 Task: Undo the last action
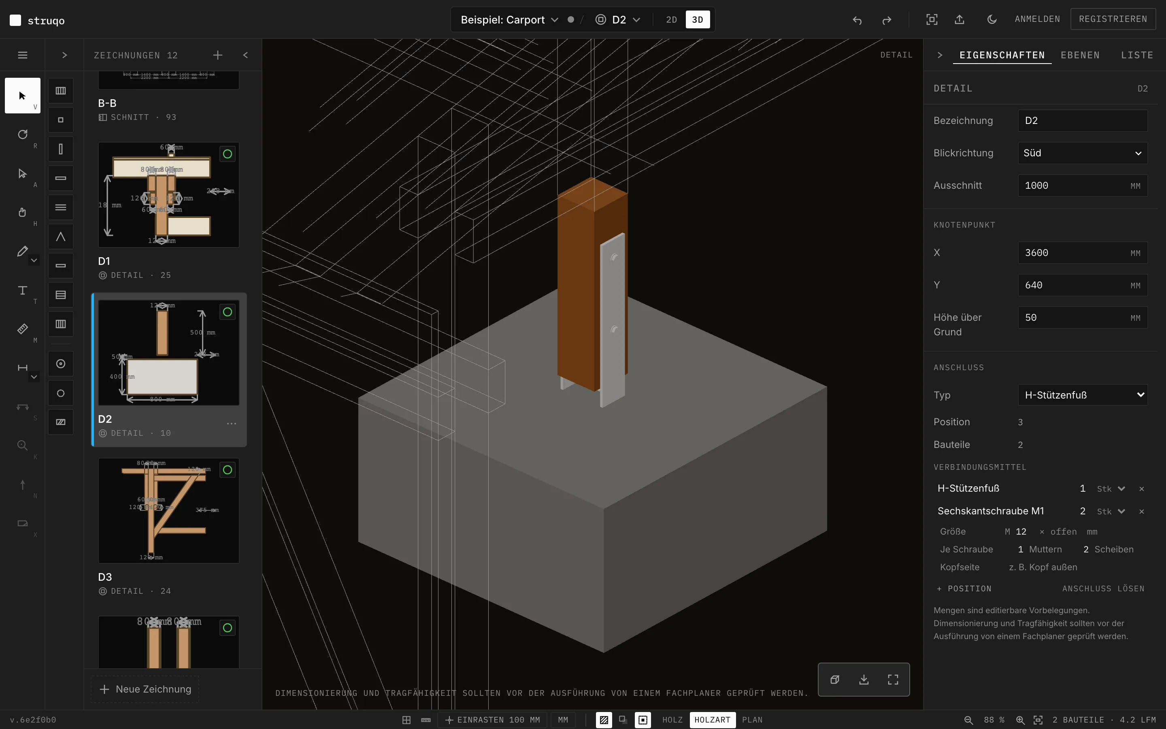click(x=857, y=20)
